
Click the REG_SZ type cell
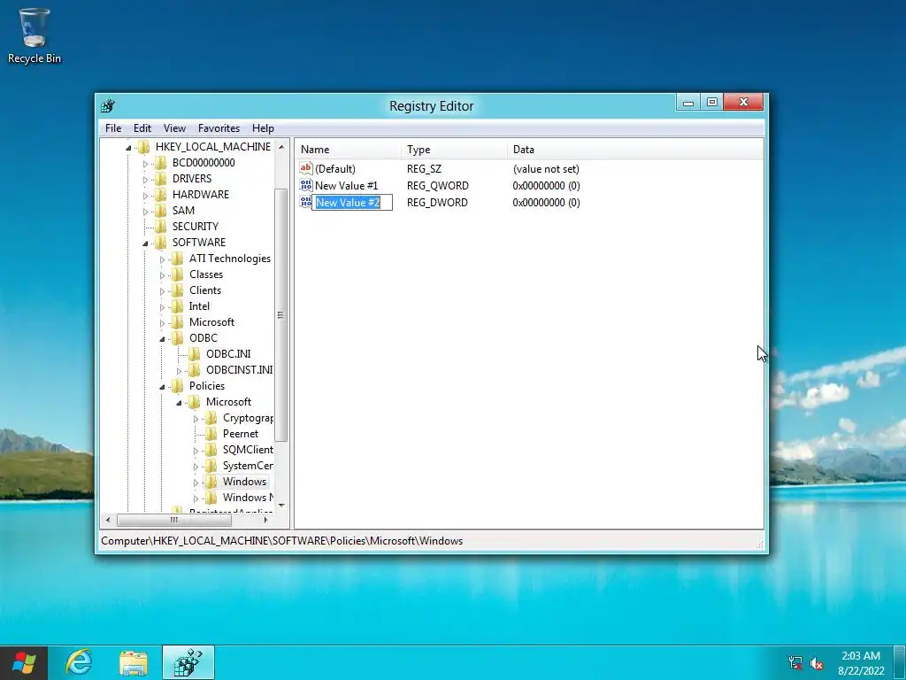point(424,169)
